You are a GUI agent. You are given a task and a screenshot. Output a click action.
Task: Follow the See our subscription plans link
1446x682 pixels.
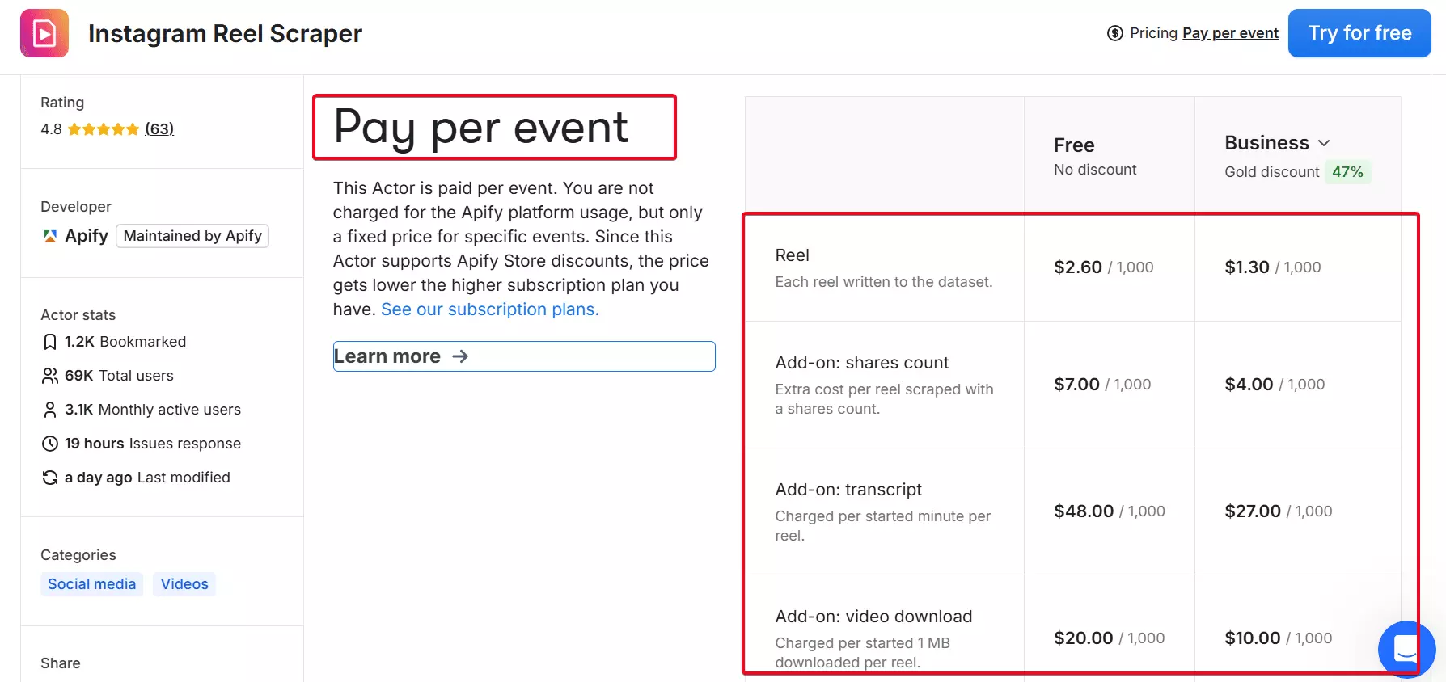pos(490,309)
